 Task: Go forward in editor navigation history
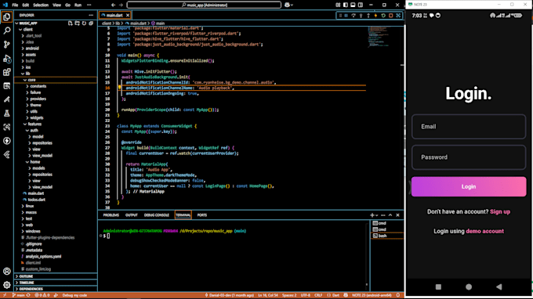point(121,5)
